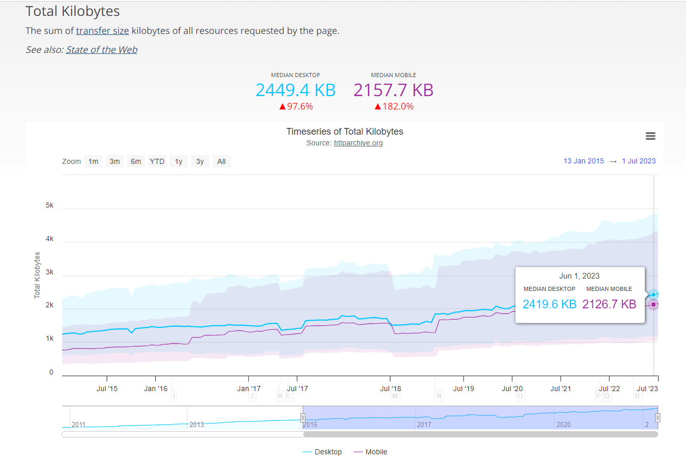
Task: Click the Jul '15 x-axis label
Action: click(x=107, y=389)
